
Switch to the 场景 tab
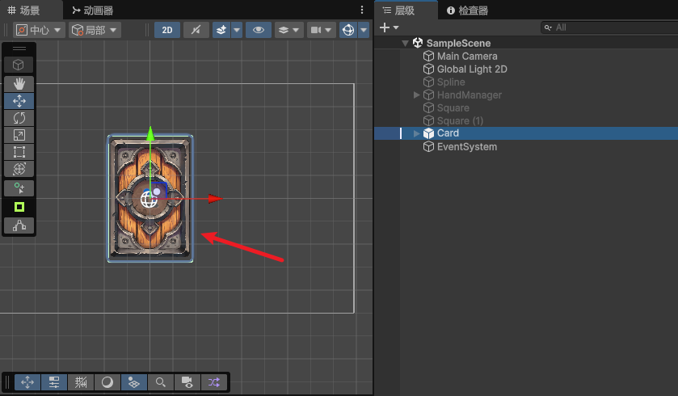(24, 10)
